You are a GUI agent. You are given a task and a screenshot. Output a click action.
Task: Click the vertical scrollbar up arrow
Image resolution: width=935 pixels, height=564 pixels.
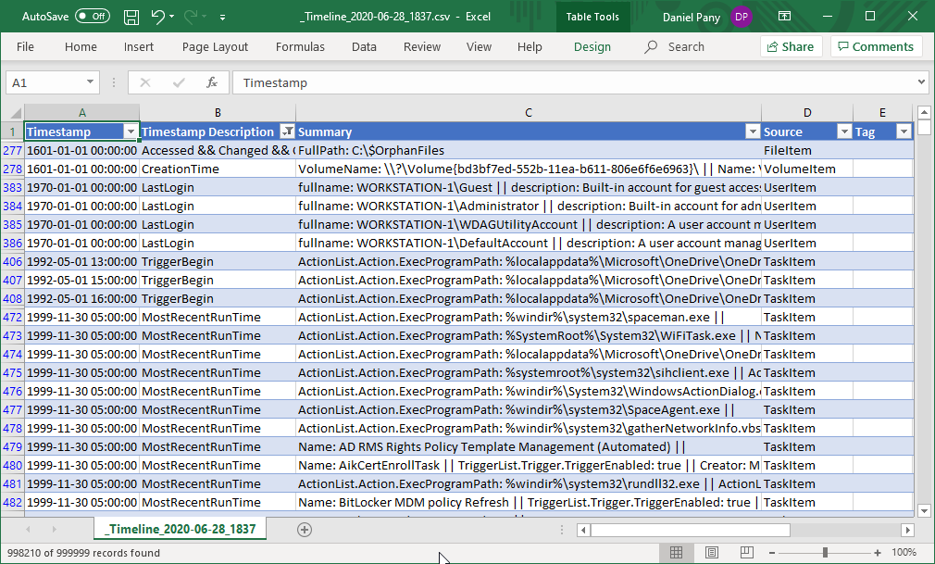[x=924, y=112]
